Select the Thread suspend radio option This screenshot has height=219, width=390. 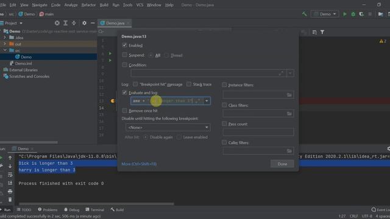(166, 55)
